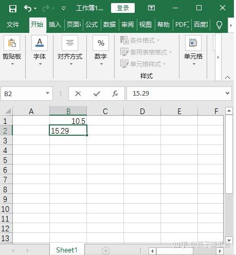Open the 字体 font group icon
This screenshot has height=255, width=236.
[40, 43]
